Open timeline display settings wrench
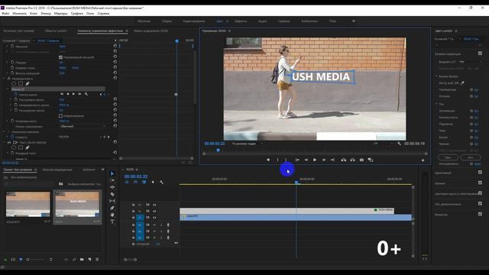Image resolution: width=489 pixels, height=275 pixels. click(x=161, y=182)
